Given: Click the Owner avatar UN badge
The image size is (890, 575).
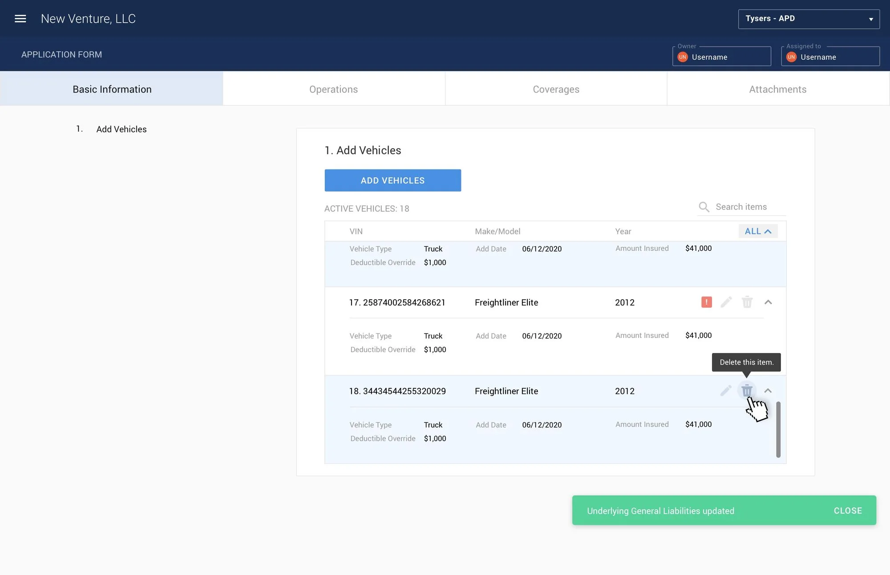Looking at the screenshot, I should tap(683, 57).
